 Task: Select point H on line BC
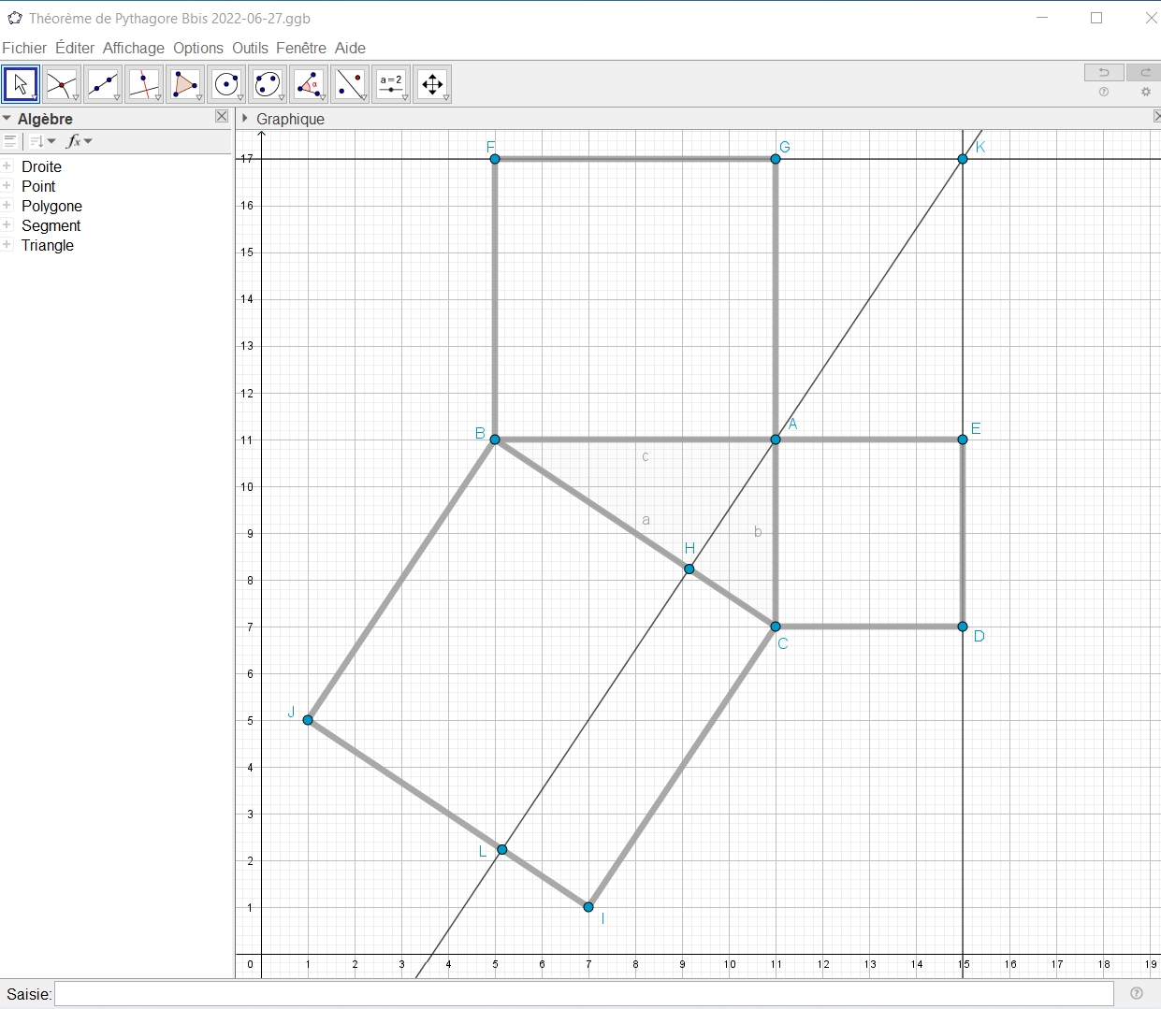point(689,569)
